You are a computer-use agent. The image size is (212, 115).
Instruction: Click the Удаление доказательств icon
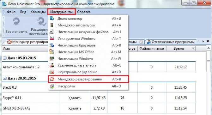coord(52,65)
